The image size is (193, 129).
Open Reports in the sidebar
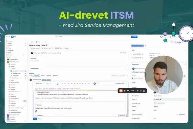pyautogui.click(x=13, y=94)
